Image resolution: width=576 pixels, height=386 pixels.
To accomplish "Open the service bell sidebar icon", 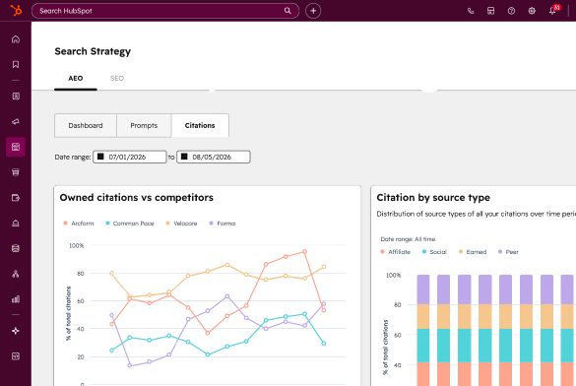I will click(x=16, y=223).
